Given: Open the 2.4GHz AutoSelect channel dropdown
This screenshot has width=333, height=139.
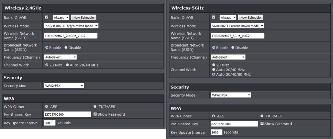Looking at the screenshot, I should [60, 57].
